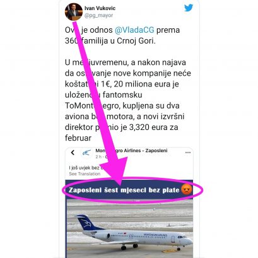Open the Montenegro Airlines page logo

point(86,153)
